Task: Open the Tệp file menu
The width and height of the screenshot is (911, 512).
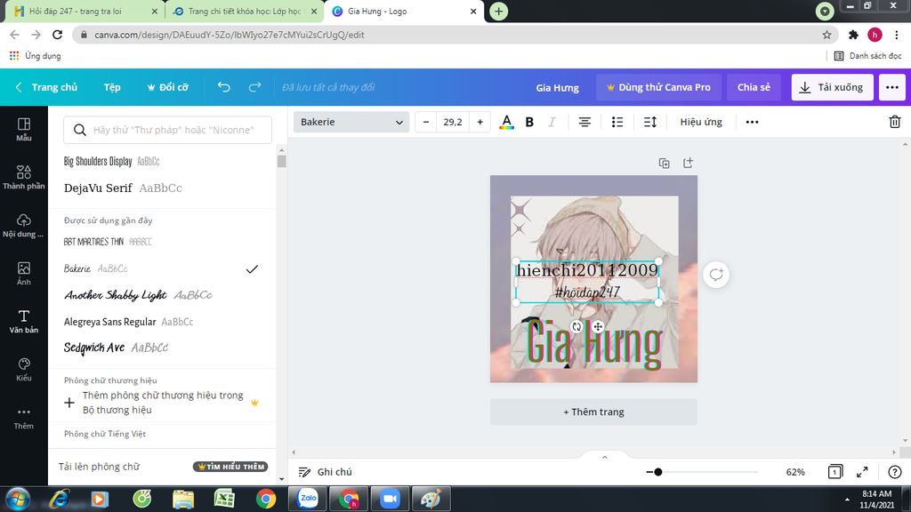Action: (112, 87)
